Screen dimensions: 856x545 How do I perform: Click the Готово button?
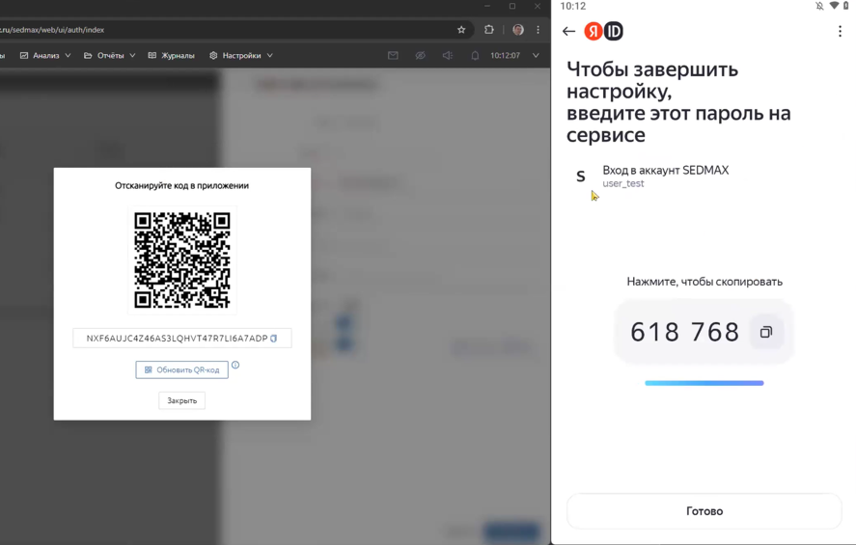704,511
